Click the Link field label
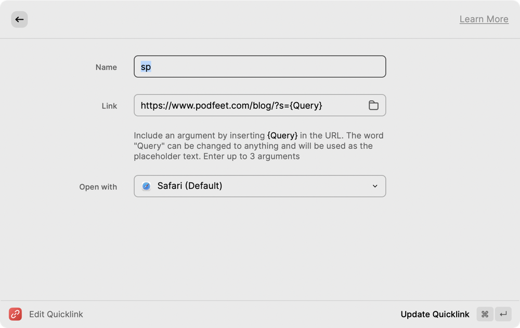 [x=109, y=106]
